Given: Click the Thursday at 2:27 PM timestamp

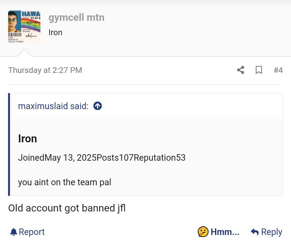Looking at the screenshot, I should click(x=45, y=70).
